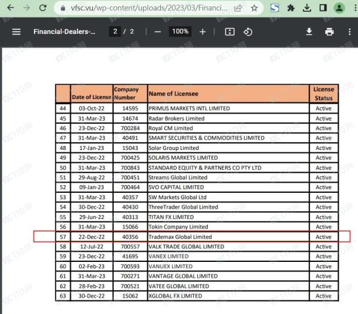Select XGLOBAL FX LIMITED

tap(175, 296)
